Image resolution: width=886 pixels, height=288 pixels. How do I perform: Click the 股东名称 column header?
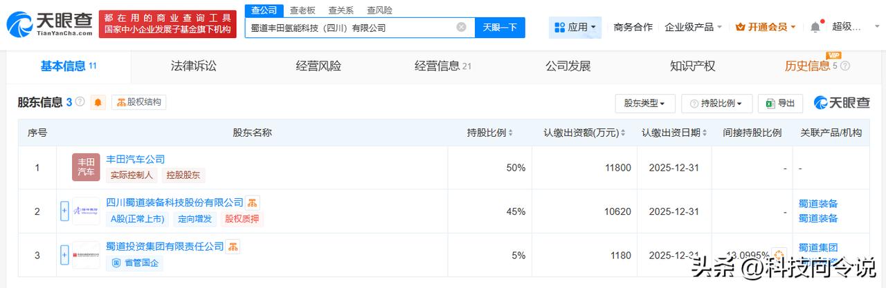pyautogui.click(x=252, y=133)
